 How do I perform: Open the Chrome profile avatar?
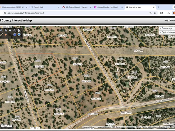(x=174, y=13)
